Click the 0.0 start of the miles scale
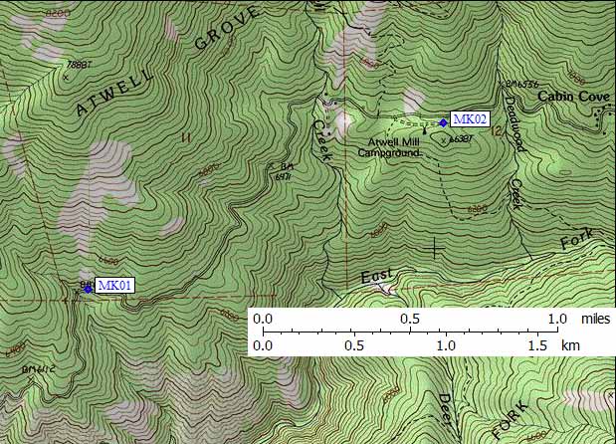616x444 pixels. click(x=264, y=319)
